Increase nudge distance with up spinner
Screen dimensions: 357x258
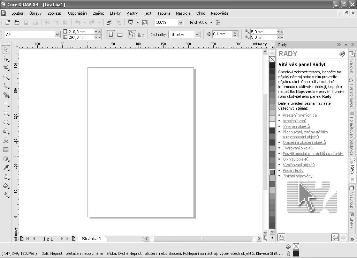pyautogui.click(x=235, y=32)
